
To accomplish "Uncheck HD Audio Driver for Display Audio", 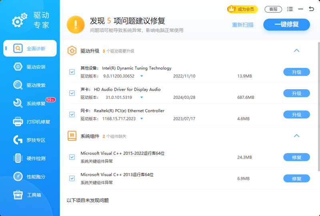I will 72,93.
